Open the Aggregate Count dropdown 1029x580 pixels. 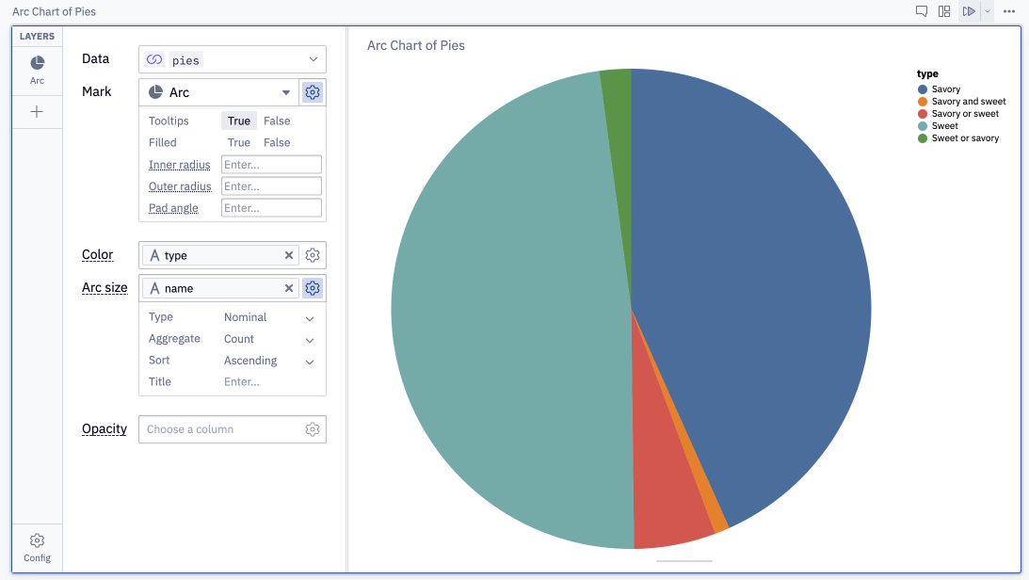[x=269, y=339]
